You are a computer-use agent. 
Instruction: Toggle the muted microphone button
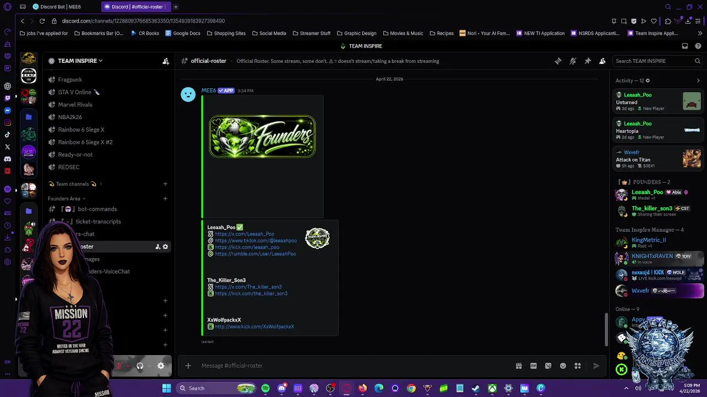pyautogui.click(x=118, y=366)
